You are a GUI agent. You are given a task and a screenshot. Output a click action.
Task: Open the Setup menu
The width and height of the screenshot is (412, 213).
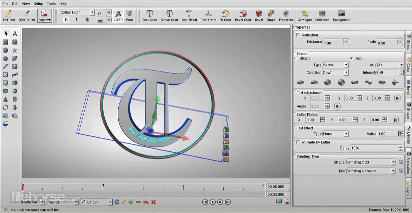click(x=38, y=4)
